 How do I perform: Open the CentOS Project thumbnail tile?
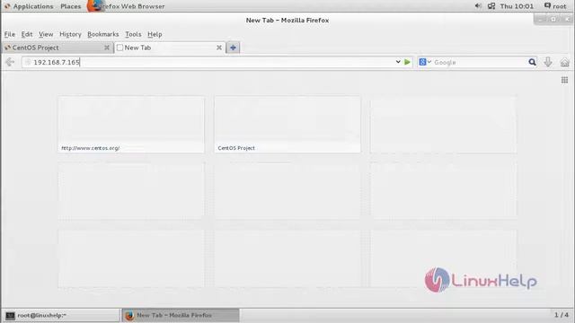pyautogui.click(x=287, y=125)
